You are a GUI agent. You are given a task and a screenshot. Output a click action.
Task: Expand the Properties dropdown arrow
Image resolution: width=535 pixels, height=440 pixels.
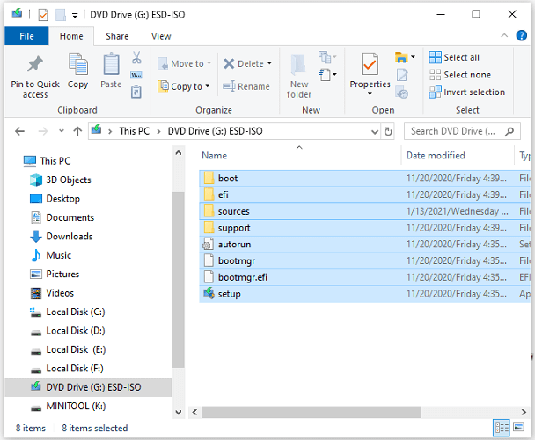[x=370, y=94]
